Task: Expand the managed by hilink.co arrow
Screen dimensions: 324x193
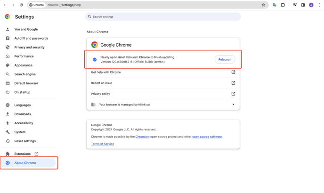Action: click(x=233, y=105)
